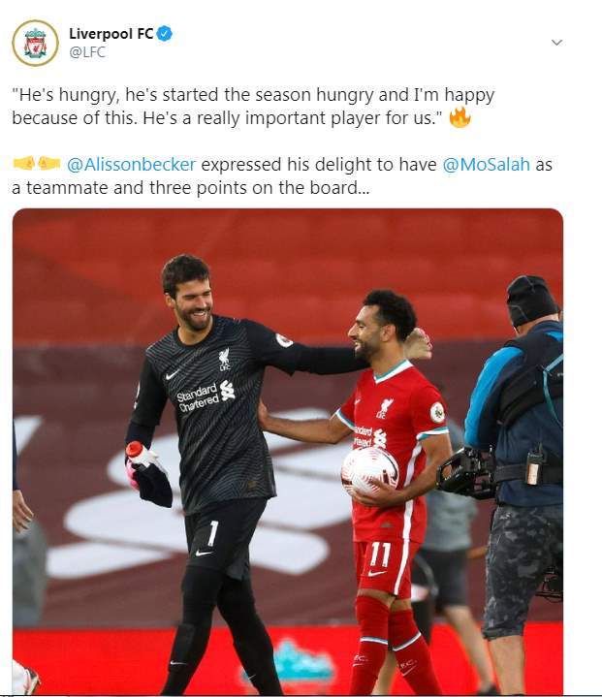Click the match ball held by player
This screenshot has width=602, height=697.
[369, 472]
